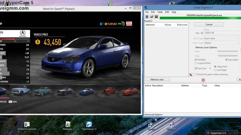Click the Value column header in results list
The width and height of the screenshot is (241, 135).
pyautogui.click(x=168, y=25)
